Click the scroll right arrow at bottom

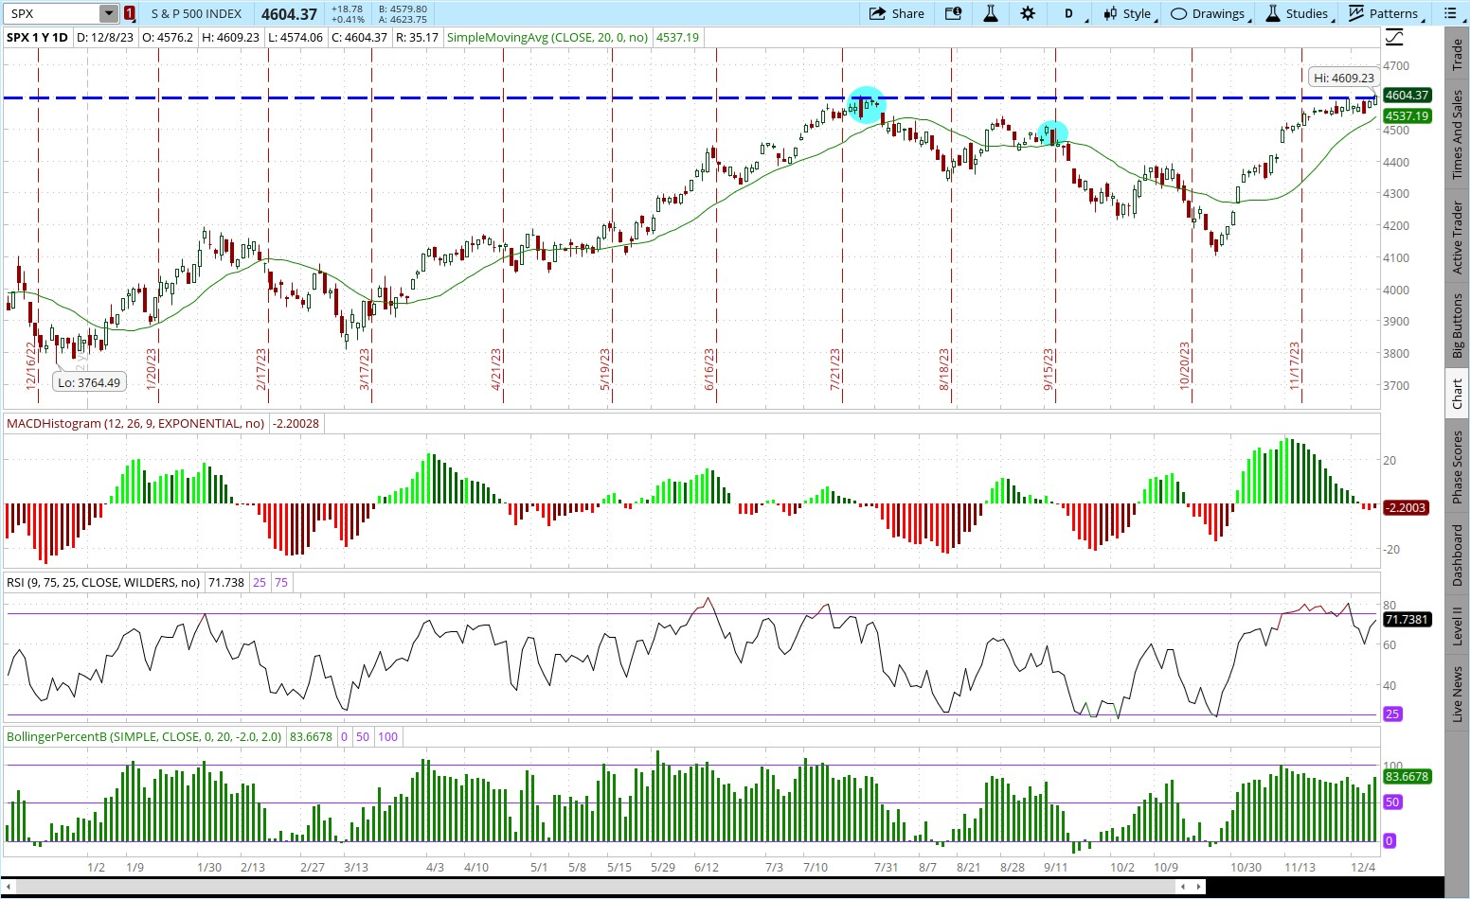1199,887
